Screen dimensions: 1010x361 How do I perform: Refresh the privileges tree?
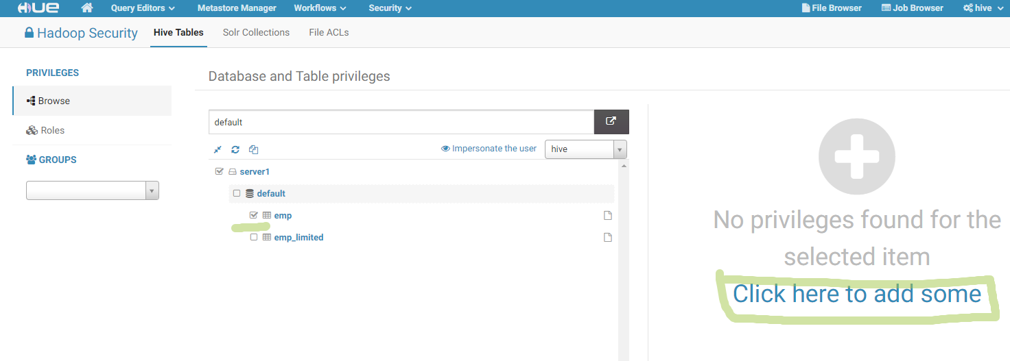tap(235, 149)
